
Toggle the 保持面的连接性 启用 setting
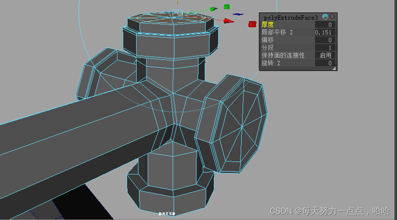[325, 55]
